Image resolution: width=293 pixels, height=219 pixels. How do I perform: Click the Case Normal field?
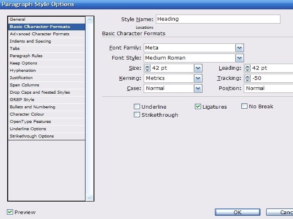click(169, 88)
